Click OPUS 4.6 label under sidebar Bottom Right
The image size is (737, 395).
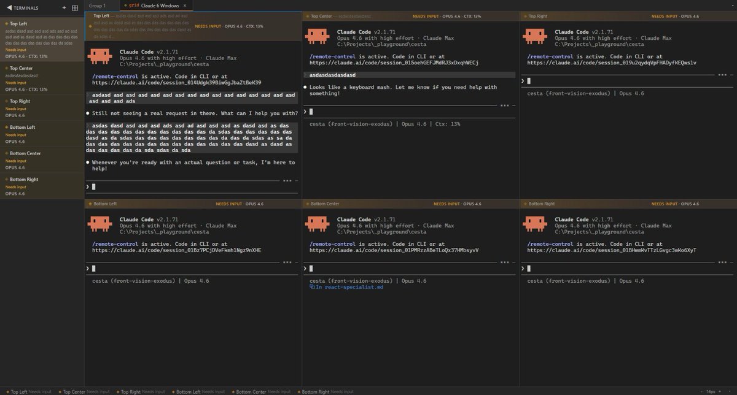(x=15, y=193)
